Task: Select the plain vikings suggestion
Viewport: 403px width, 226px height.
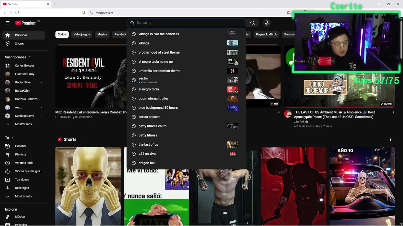Action: pyautogui.click(x=186, y=43)
